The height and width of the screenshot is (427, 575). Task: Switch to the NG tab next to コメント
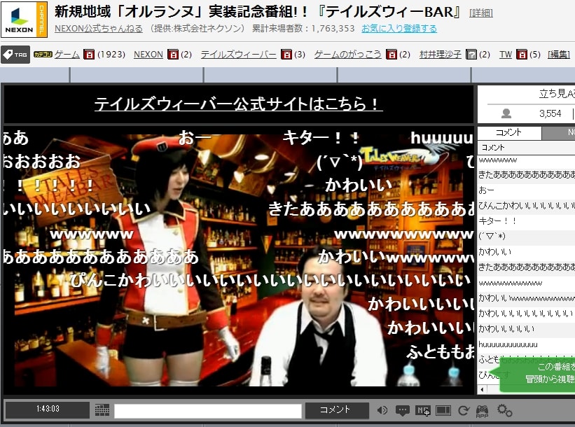558,133
